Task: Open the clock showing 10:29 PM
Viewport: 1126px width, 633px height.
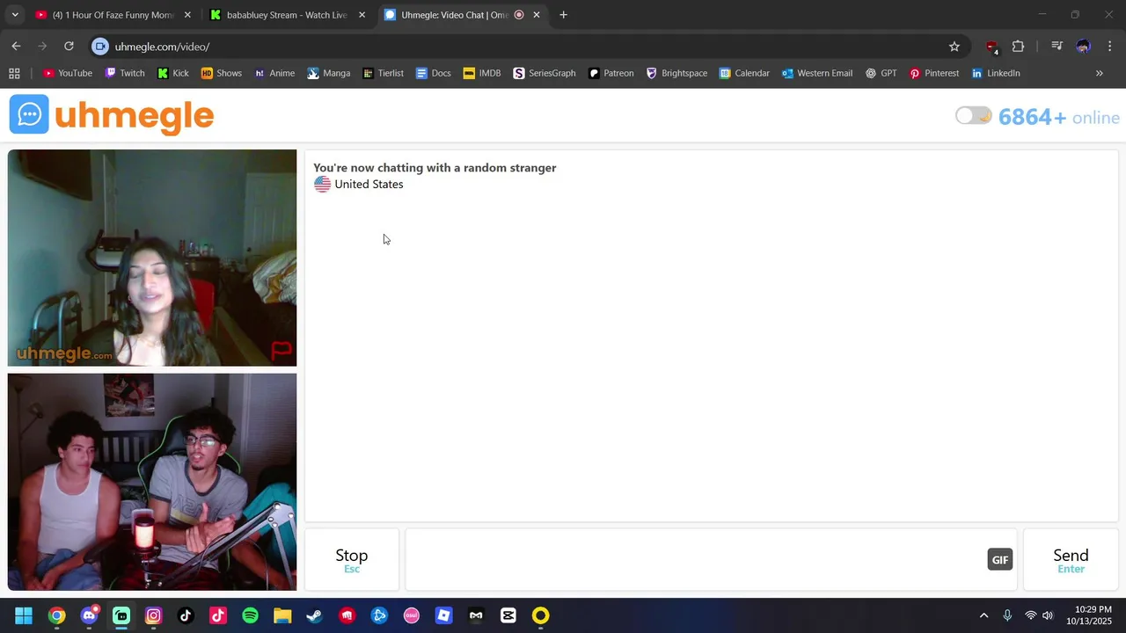Action: (1089, 615)
